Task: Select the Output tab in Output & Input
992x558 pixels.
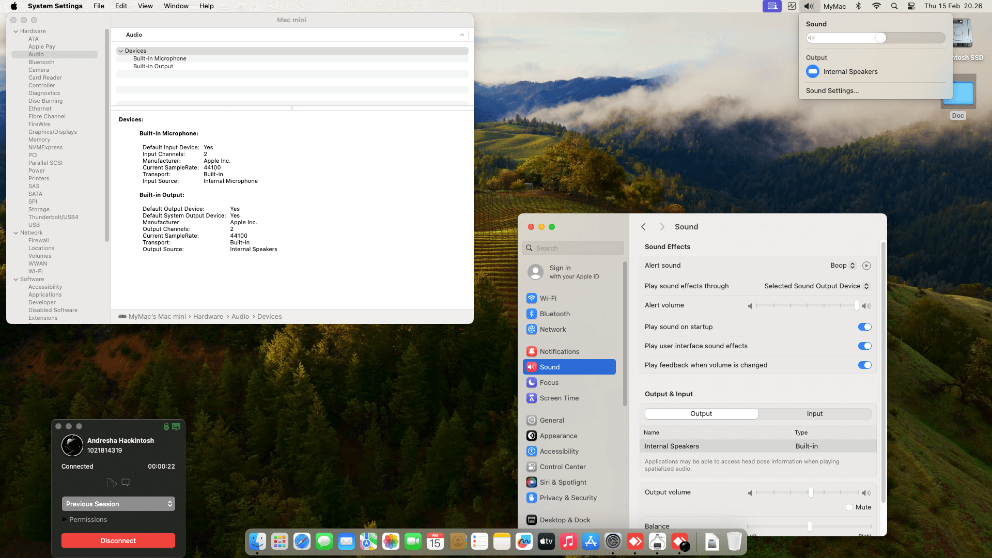Action: (x=701, y=414)
